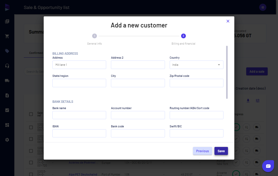Screen dimensions: 278x176
Task: Go to step 1 General info
Action: [94, 36]
